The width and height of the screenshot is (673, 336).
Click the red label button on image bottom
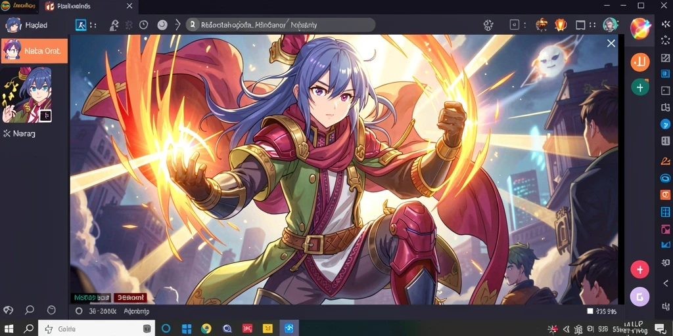(130, 297)
